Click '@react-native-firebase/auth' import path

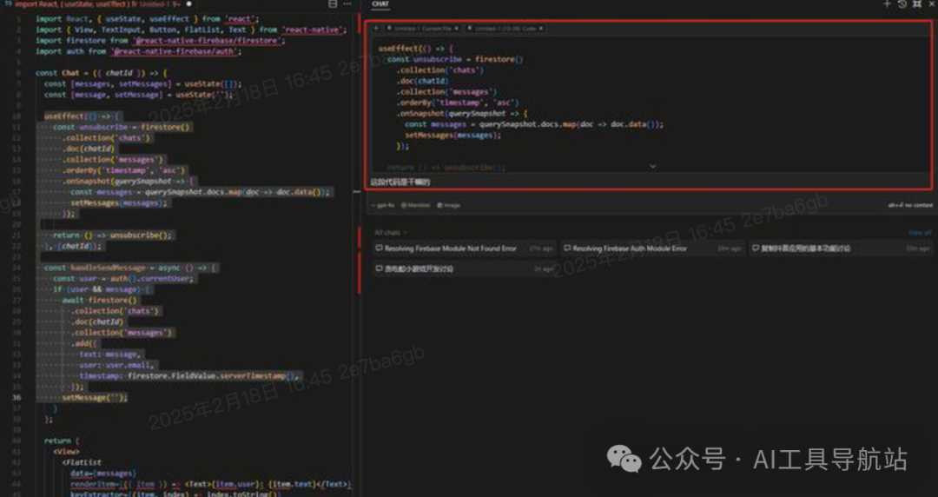pos(175,51)
